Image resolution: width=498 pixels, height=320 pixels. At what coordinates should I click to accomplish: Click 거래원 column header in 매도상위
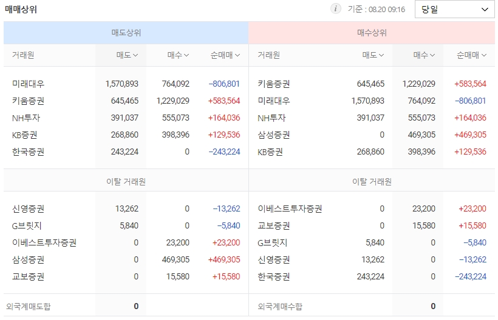click(x=23, y=55)
